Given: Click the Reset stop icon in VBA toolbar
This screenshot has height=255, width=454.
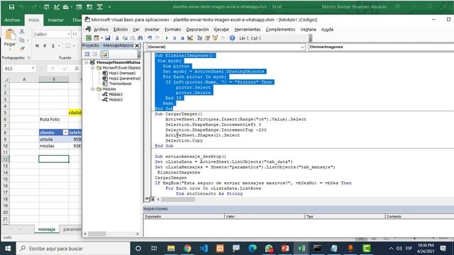Looking at the screenshot, I should pyautogui.click(x=182, y=38).
